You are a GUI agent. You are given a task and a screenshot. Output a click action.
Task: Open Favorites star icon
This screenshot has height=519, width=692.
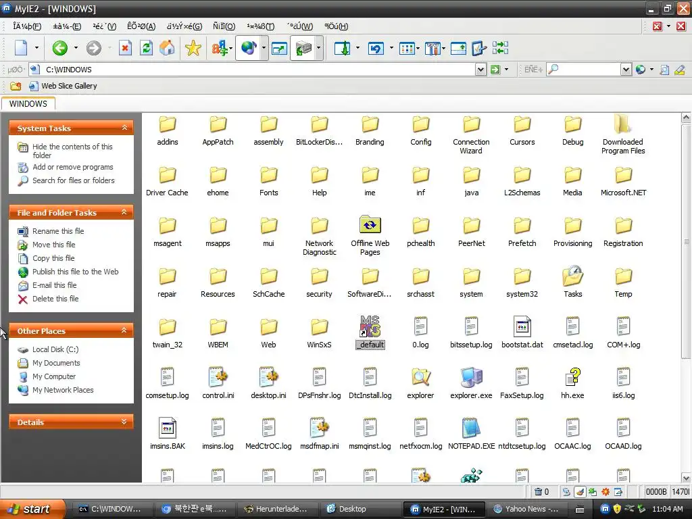coord(193,48)
